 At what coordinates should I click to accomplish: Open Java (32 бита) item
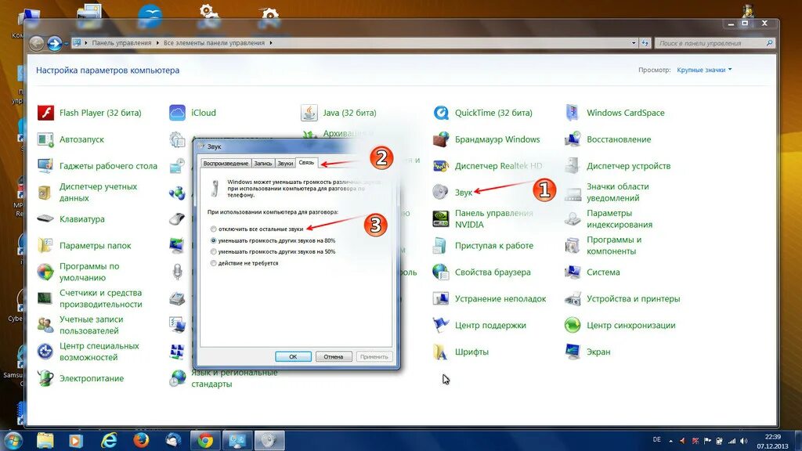point(339,113)
